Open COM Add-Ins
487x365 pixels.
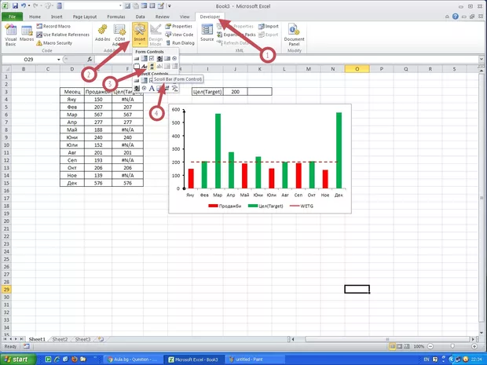(x=119, y=35)
